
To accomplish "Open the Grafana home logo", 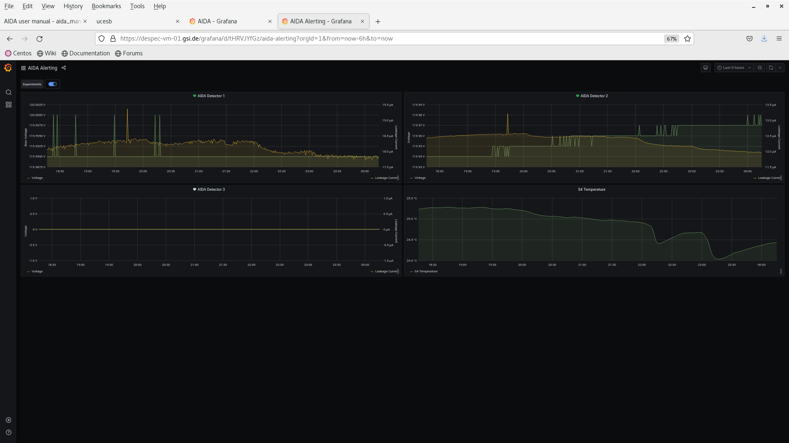I will click(8, 68).
